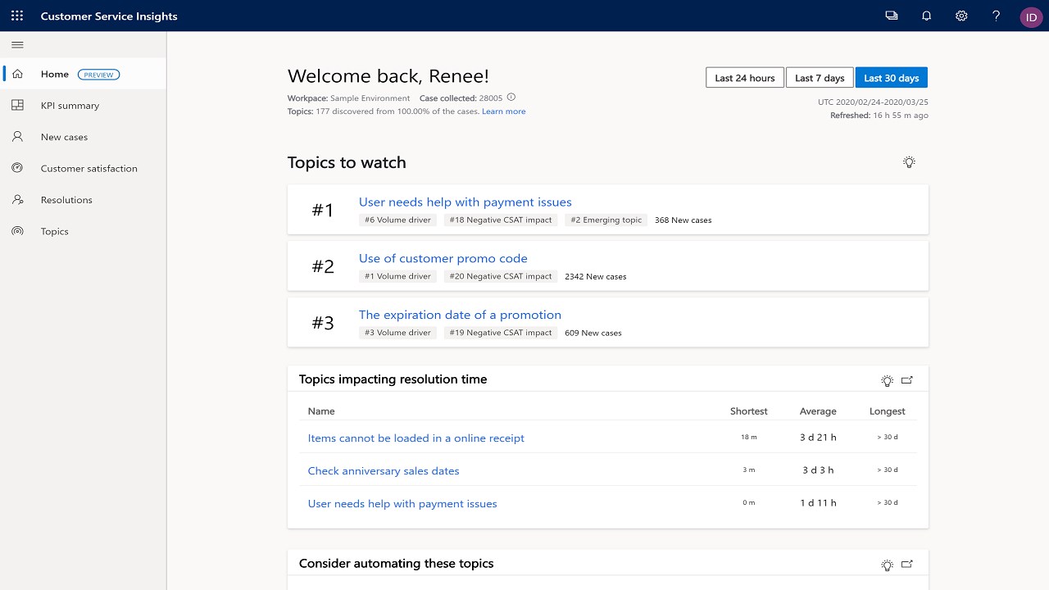The height and width of the screenshot is (590, 1049).
Task: Open the user account avatar
Action: (x=1031, y=17)
